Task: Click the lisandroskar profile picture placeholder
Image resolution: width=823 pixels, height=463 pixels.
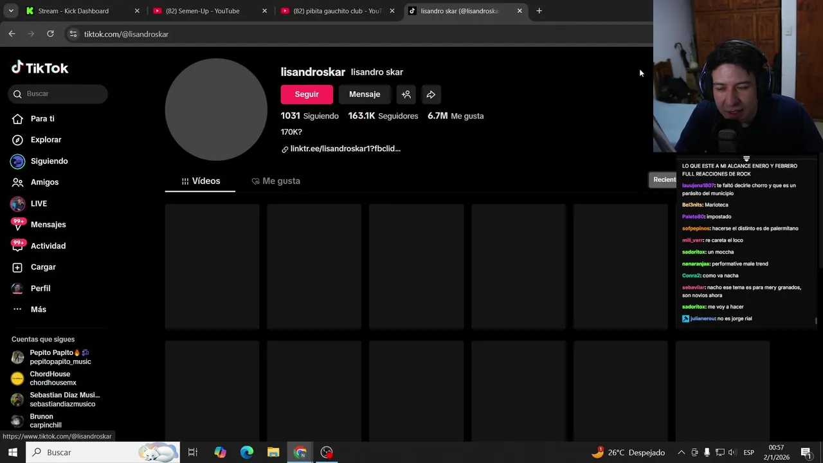Action: [x=216, y=109]
